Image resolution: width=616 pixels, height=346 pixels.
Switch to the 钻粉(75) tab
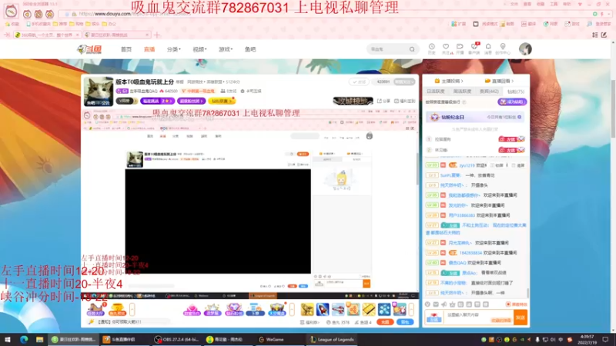click(516, 91)
